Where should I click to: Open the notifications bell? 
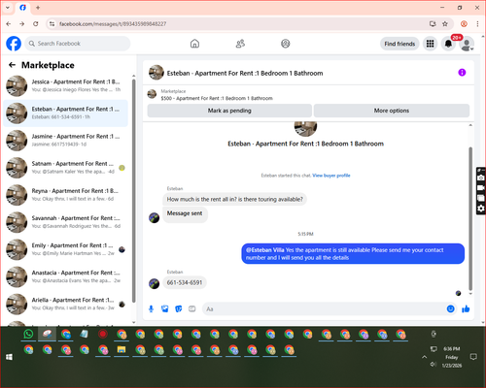pyautogui.click(x=448, y=44)
